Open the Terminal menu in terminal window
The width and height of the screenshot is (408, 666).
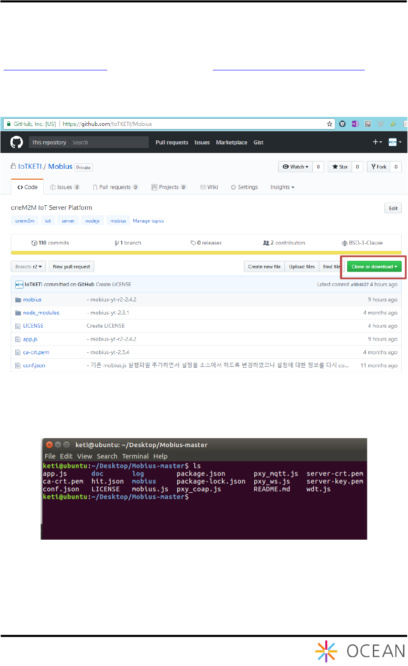tap(135, 456)
